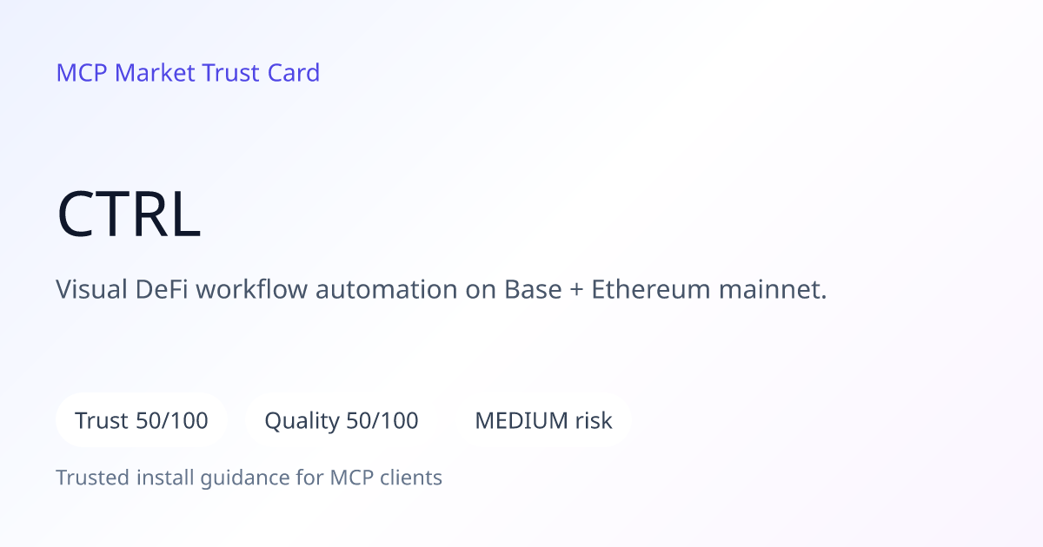This screenshot has height=547, width=1043.
Task: Click the Trust 50/100 badge
Action: pyautogui.click(x=142, y=421)
